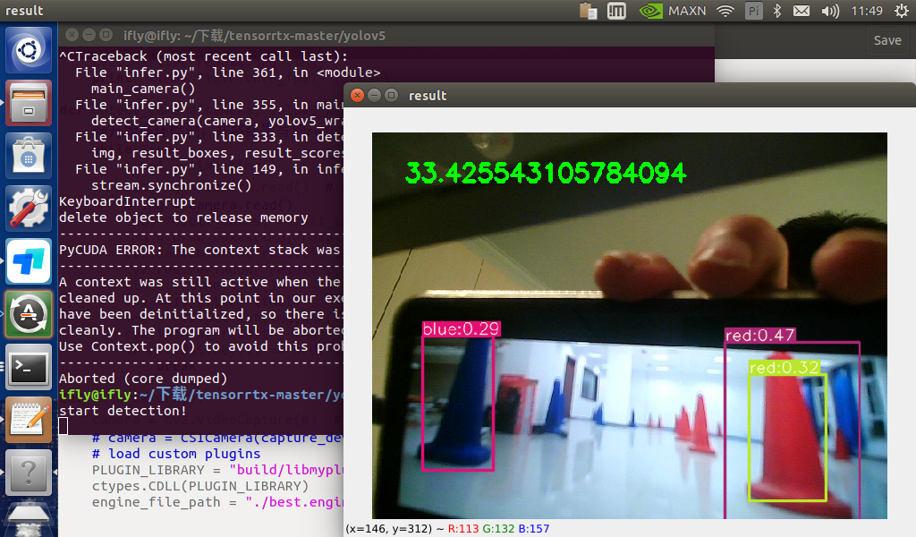Open the input method indicator
Screen dimensions: 916x537
point(616,11)
